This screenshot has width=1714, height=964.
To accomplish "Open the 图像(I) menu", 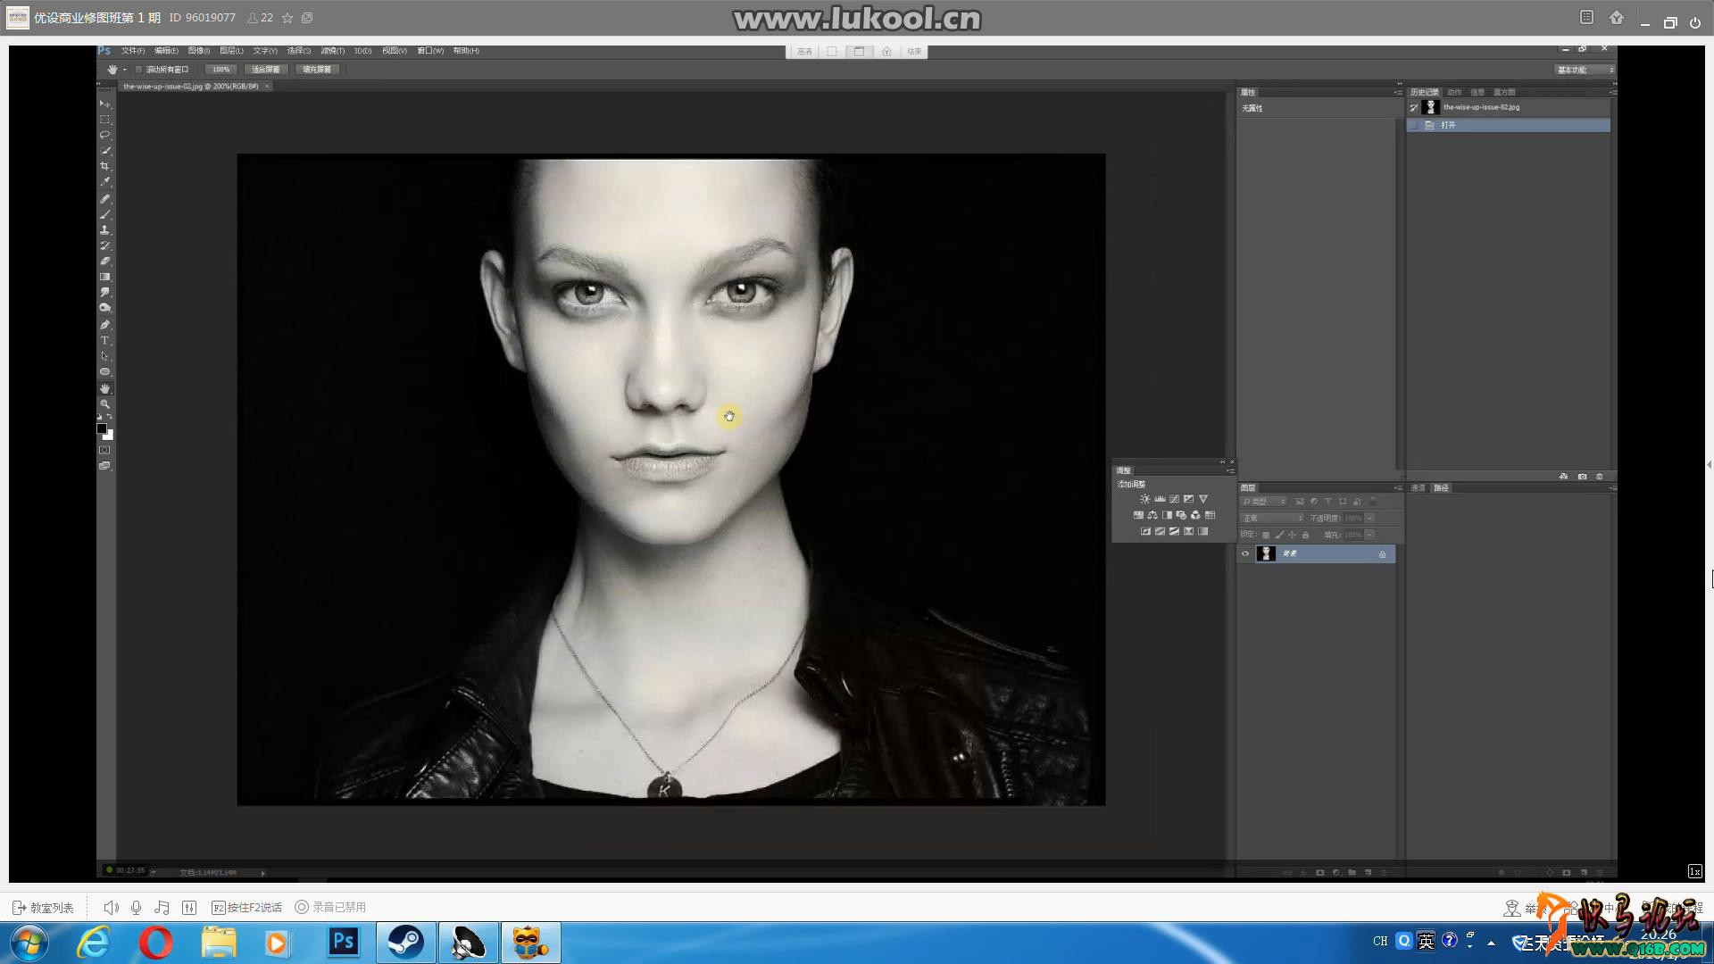I will [199, 51].
